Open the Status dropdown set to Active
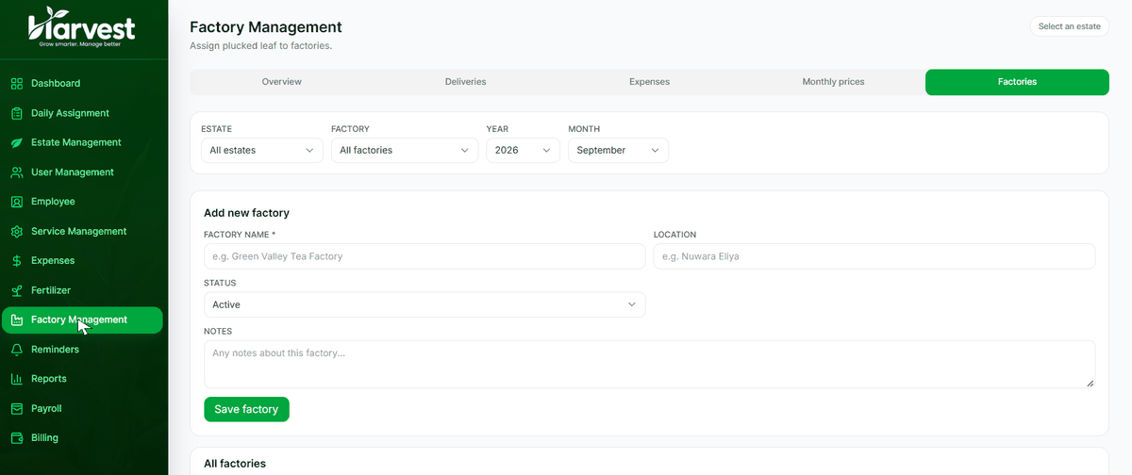 click(424, 304)
